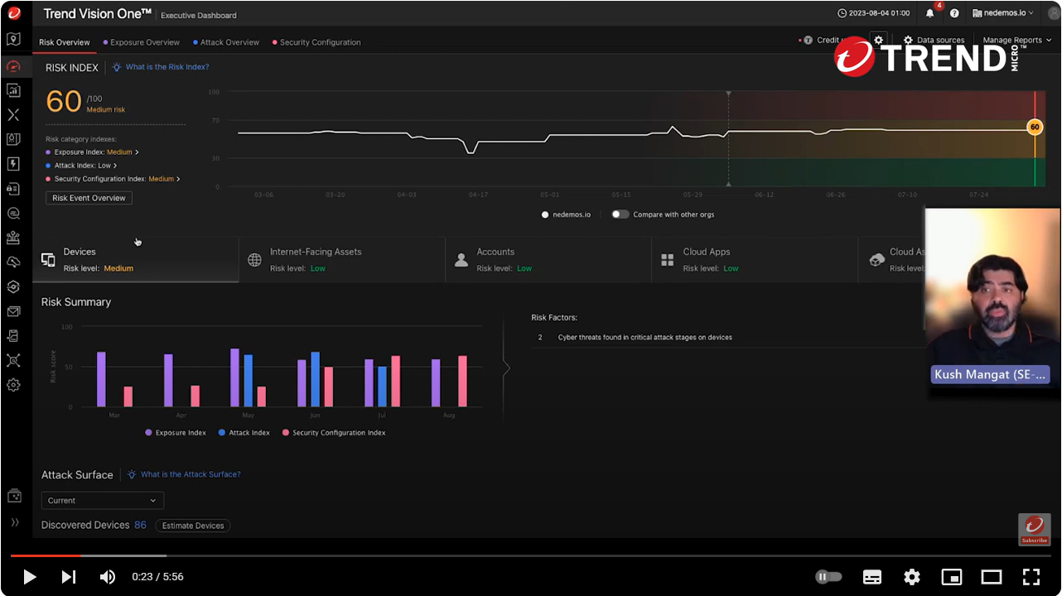Expand the nedemos.io account menu
The image size is (1062, 596).
(x=1003, y=13)
